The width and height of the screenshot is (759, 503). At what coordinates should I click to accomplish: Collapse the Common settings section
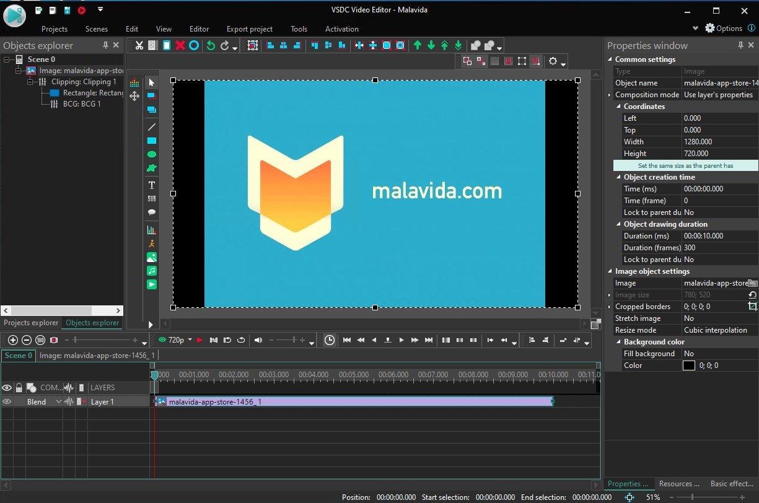(610, 59)
